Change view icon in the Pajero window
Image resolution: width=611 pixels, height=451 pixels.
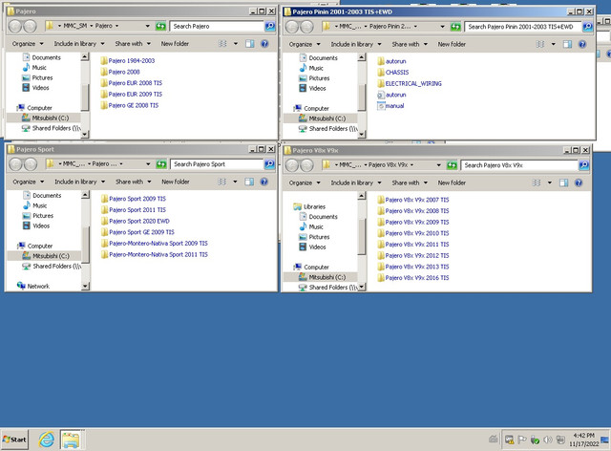(222, 44)
